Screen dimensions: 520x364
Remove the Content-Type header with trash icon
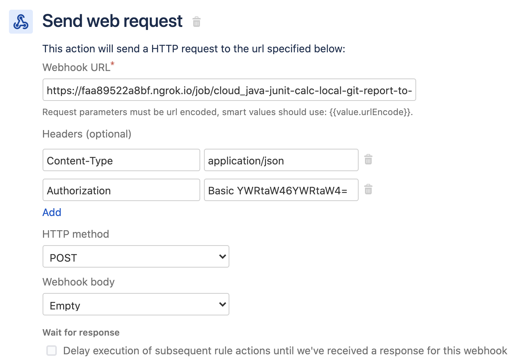(368, 160)
